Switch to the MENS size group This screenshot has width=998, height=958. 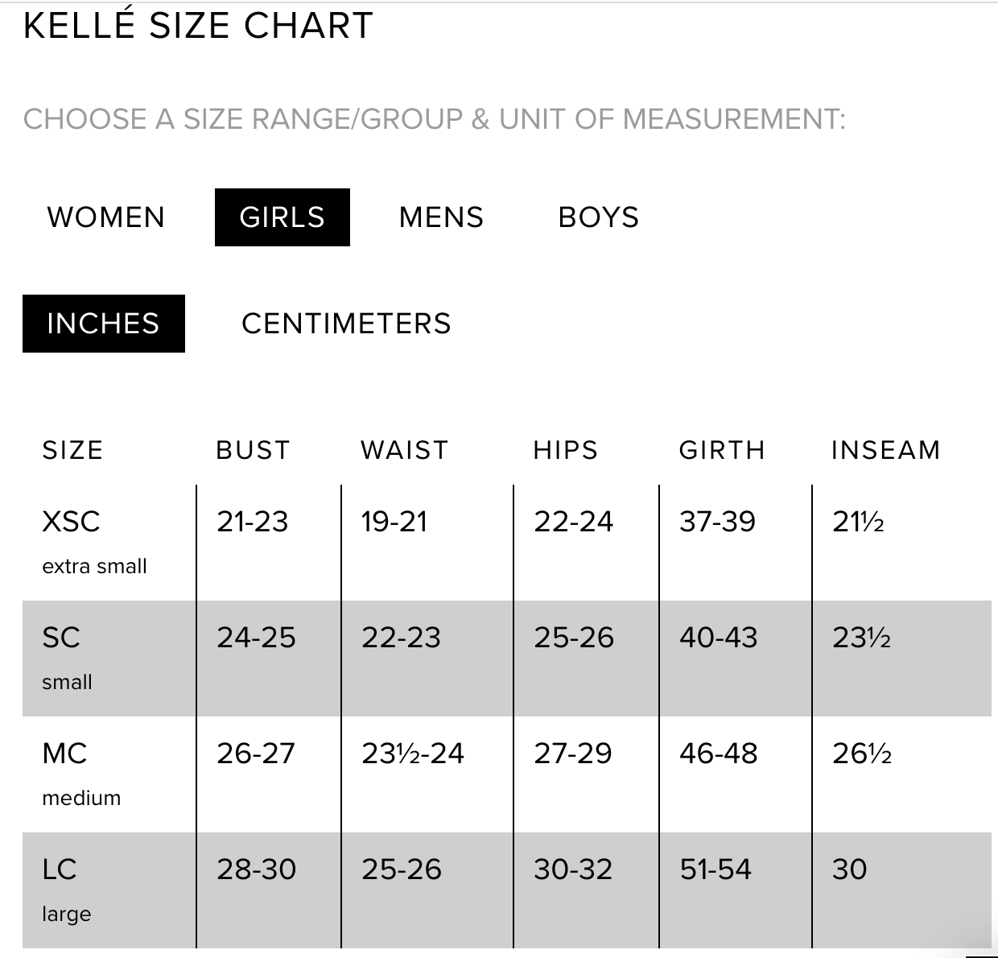[x=441, y=217]
